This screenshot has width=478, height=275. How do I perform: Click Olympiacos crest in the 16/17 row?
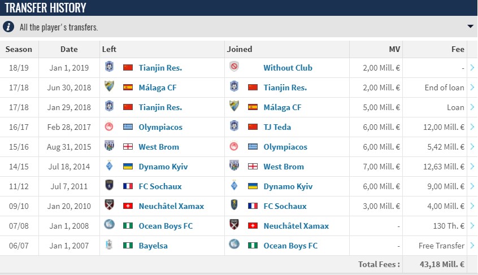tap(109, 126)
